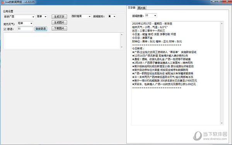Click the 今日新闻 heading line
This screenshot has height=145, width=232.
pyautogui.click(x=138, y=49)
